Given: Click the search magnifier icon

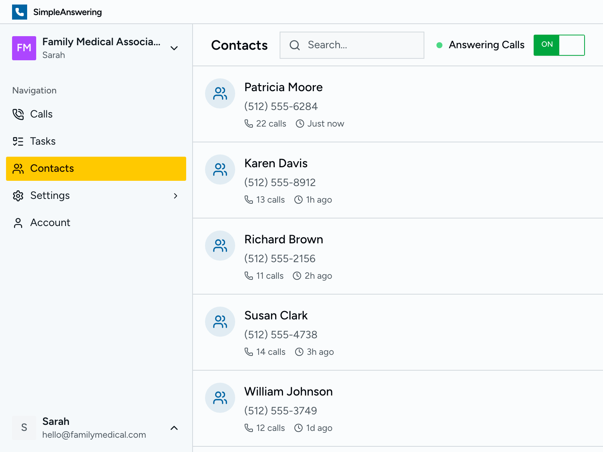Looking at the screenshot, I should pos(295,45).
